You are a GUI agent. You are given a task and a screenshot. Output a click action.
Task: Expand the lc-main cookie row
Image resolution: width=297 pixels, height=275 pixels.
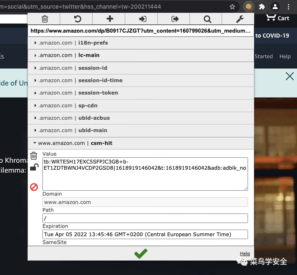141,55
